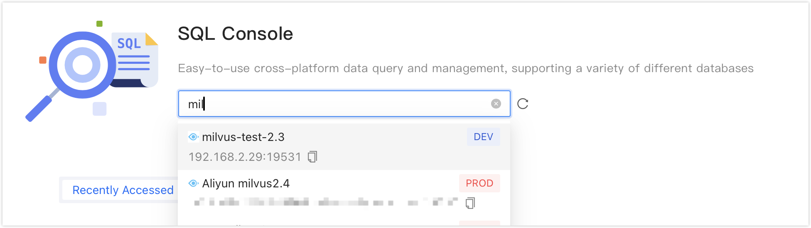Click the 192.168.2.29:19531 address text
The height and width of the screenshot is (228, 811).
pos(245,157)
